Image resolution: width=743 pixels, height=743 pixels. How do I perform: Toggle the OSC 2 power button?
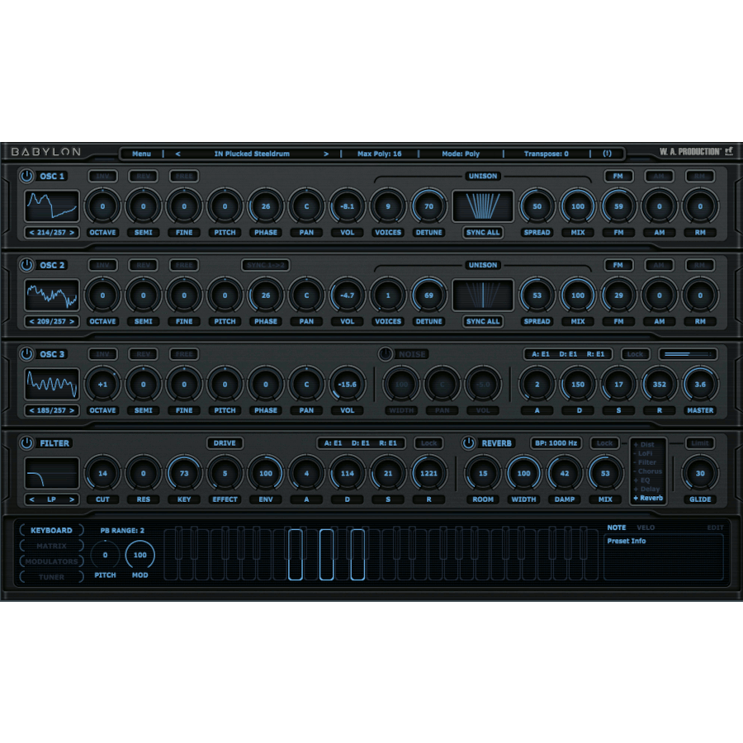coord(26,265)
